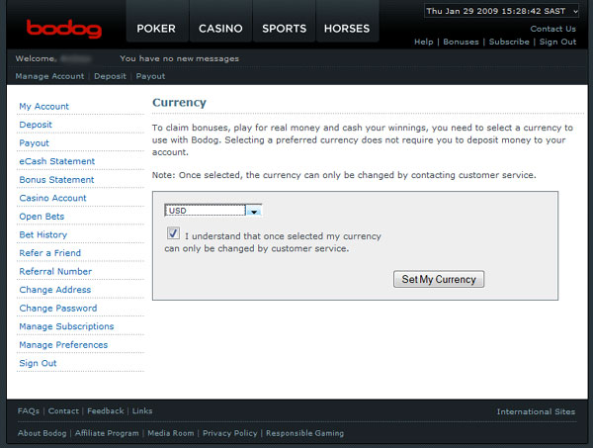Open the Contact footer link
593x448 pixels.
[x=63, y=411]
